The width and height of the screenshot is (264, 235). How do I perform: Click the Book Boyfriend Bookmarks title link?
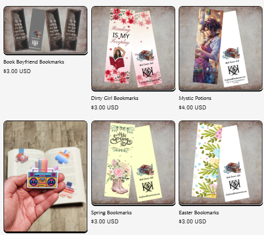[x=34, y=62]
